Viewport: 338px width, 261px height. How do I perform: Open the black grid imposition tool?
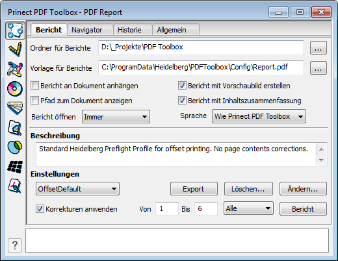click(x=15, y=167)
